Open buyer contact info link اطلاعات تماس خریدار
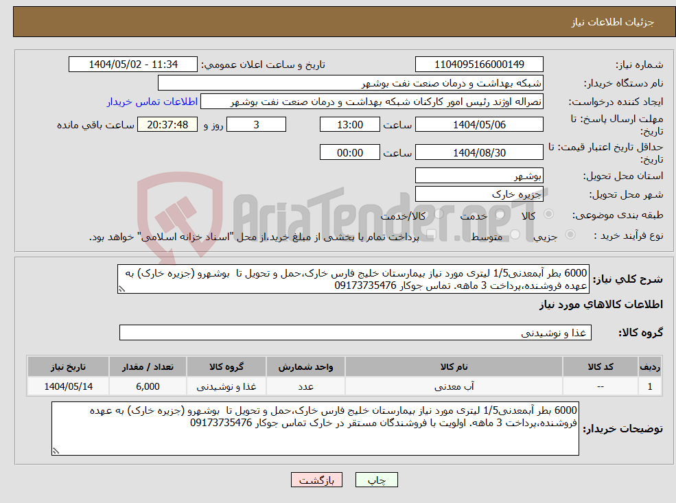676x503 pixels. (x=152, y=102)
